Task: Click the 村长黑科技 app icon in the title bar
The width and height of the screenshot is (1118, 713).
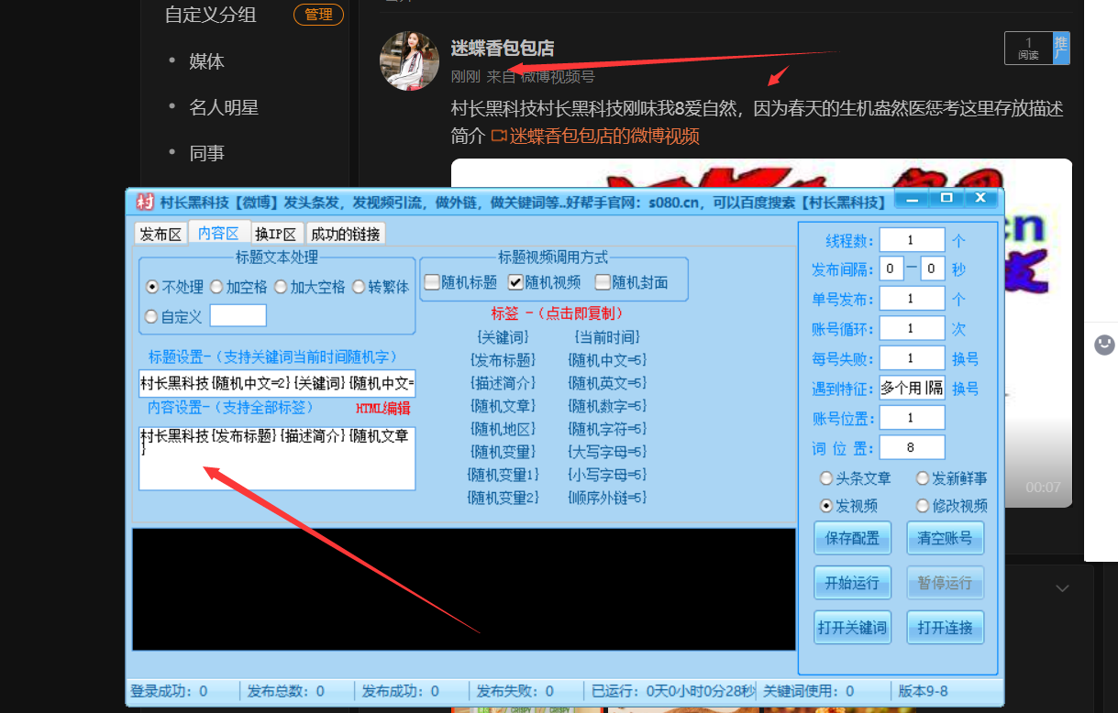Action: [145, 199]
